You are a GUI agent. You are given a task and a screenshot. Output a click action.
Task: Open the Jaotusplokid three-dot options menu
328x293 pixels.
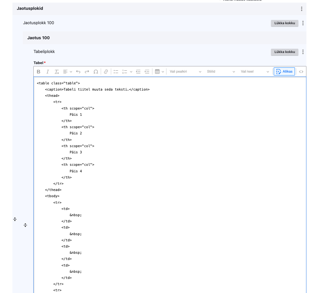point(302,9)
